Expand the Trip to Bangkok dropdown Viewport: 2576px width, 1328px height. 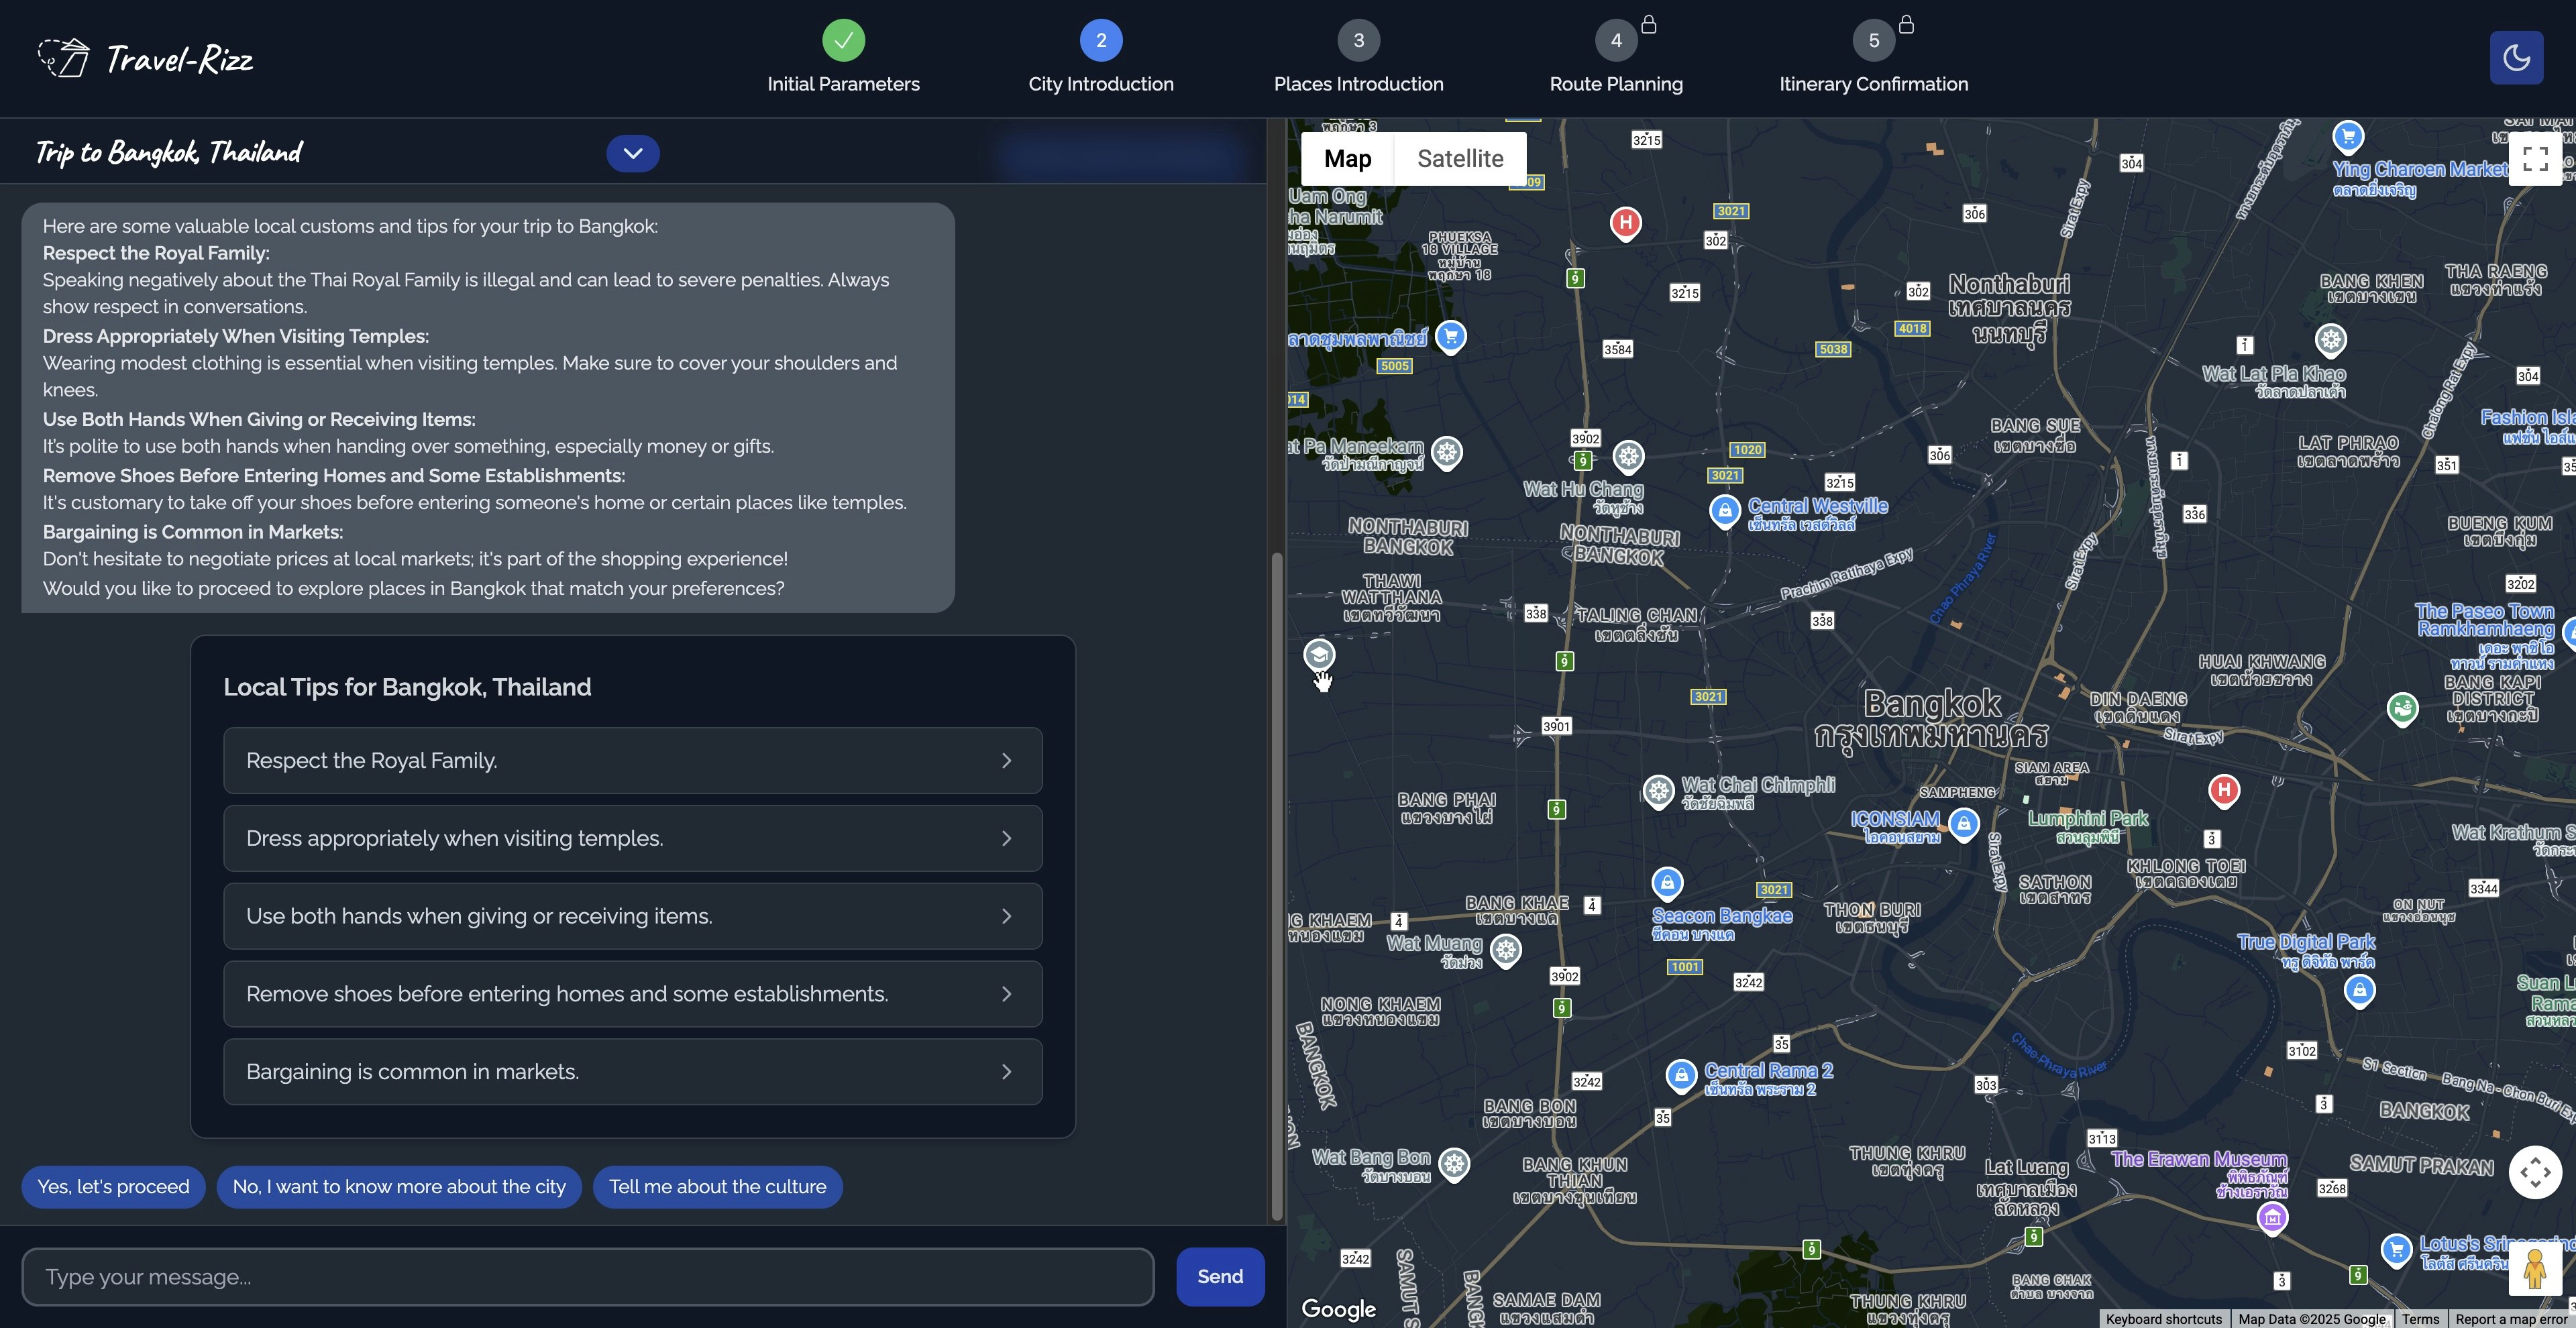(x=632, y=153)
